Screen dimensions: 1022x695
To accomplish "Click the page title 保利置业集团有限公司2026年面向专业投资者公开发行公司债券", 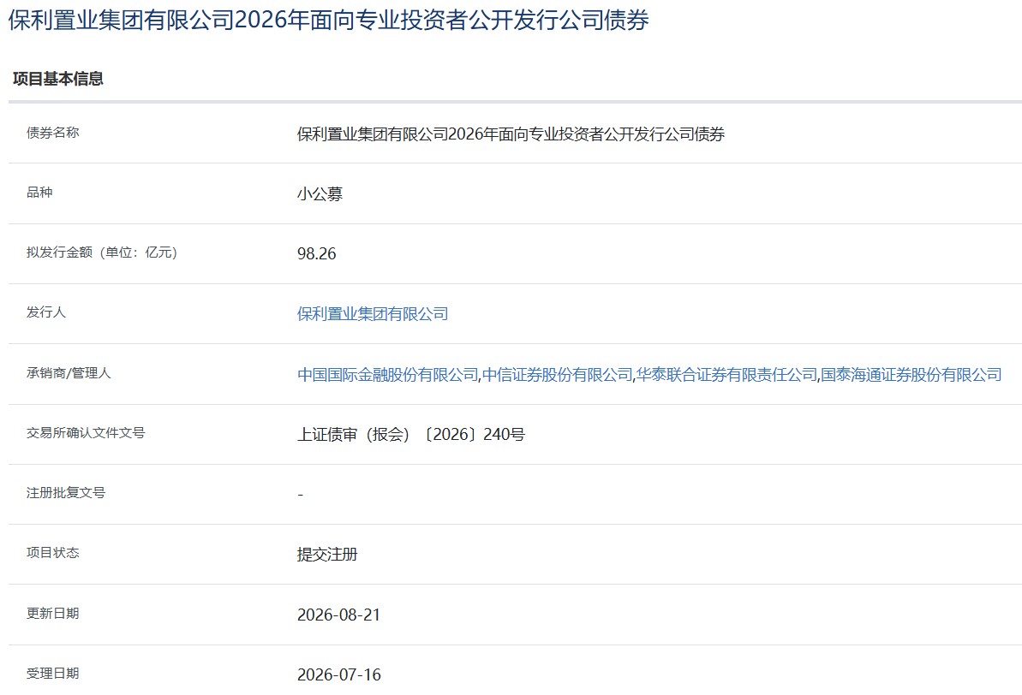I will (328, 21).
